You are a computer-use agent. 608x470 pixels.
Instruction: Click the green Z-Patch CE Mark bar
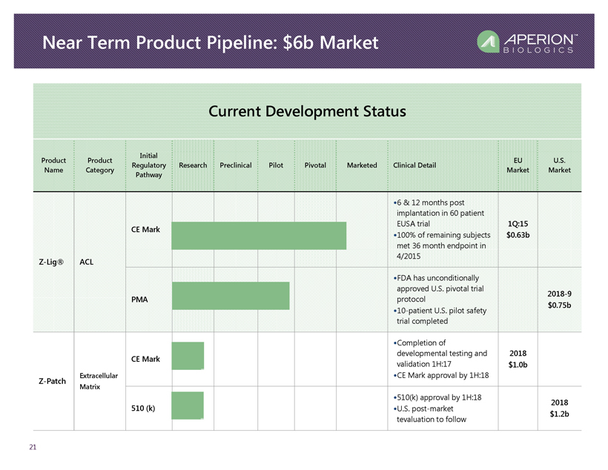[188, 356]
